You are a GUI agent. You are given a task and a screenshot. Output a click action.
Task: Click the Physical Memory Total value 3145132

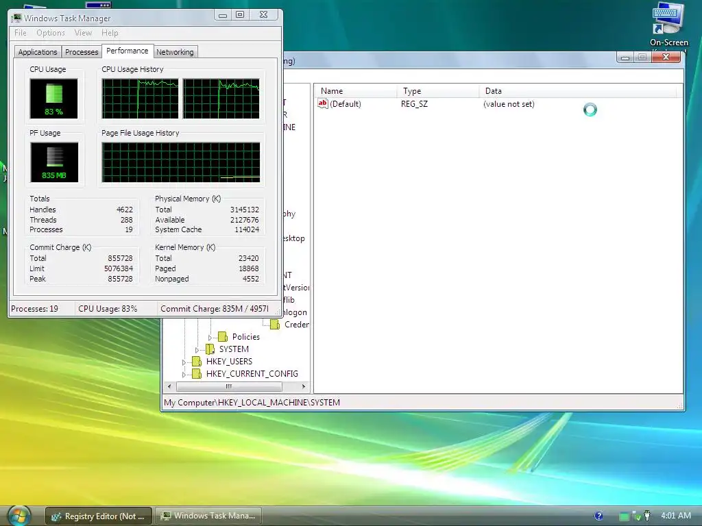[245, 210]
